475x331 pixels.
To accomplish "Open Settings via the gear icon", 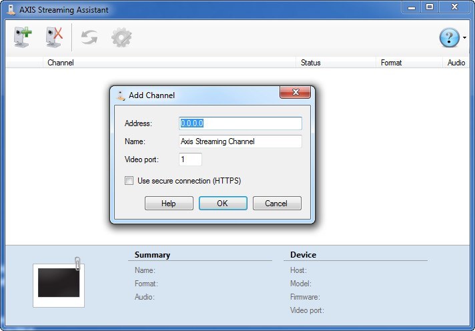I will (x=121, y=37).
